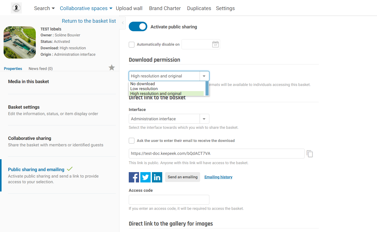Switch to the News feed tab

click(40, 69)
